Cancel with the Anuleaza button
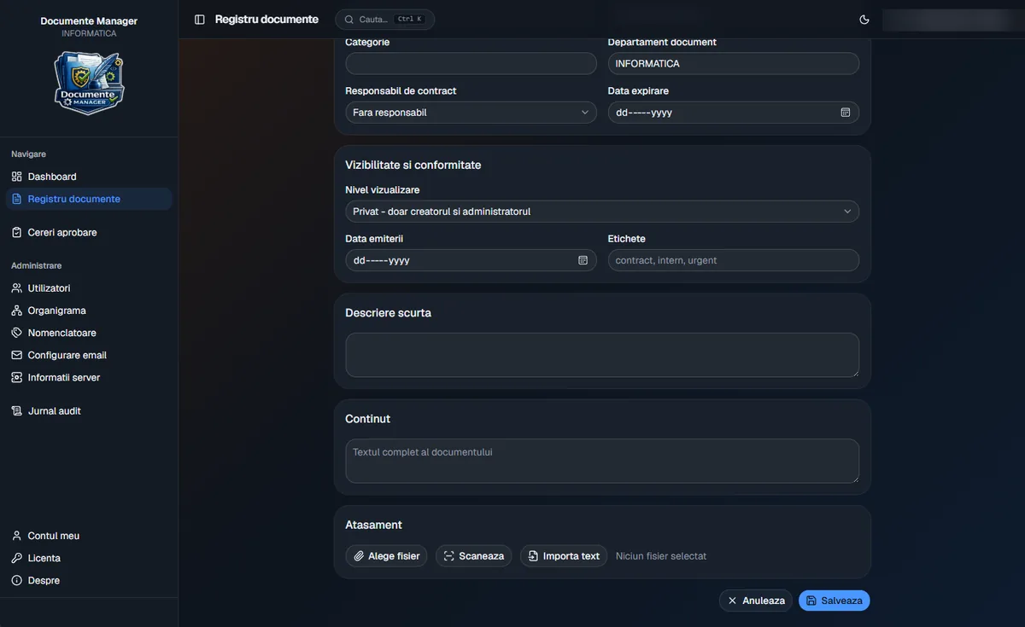1025x627 pixels. (x=756, y=601)
